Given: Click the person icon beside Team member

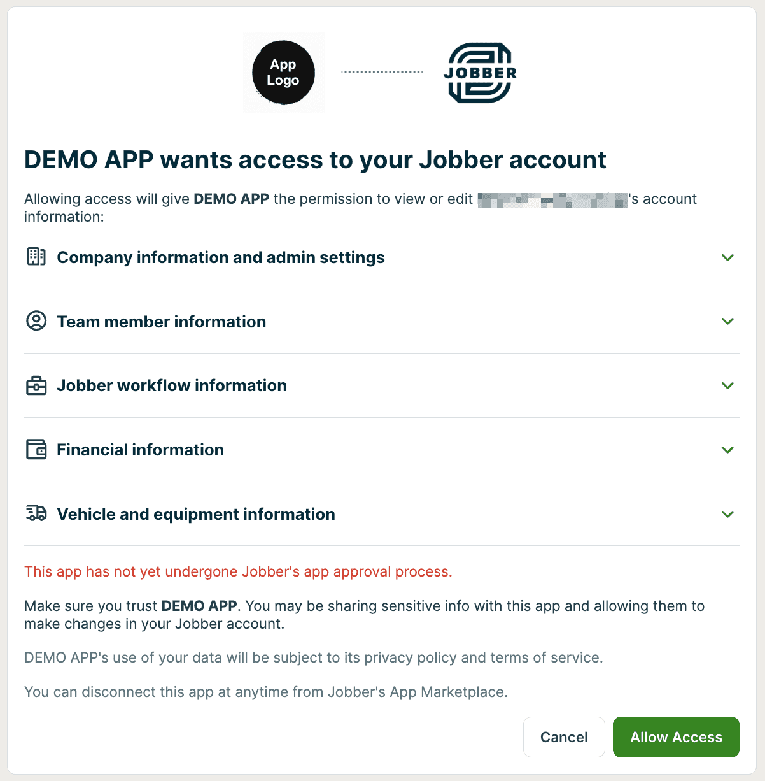Looking at the screenshot, I should [36, 321].
